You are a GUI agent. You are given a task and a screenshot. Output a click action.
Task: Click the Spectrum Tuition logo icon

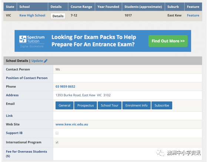(x=23, y=39)
